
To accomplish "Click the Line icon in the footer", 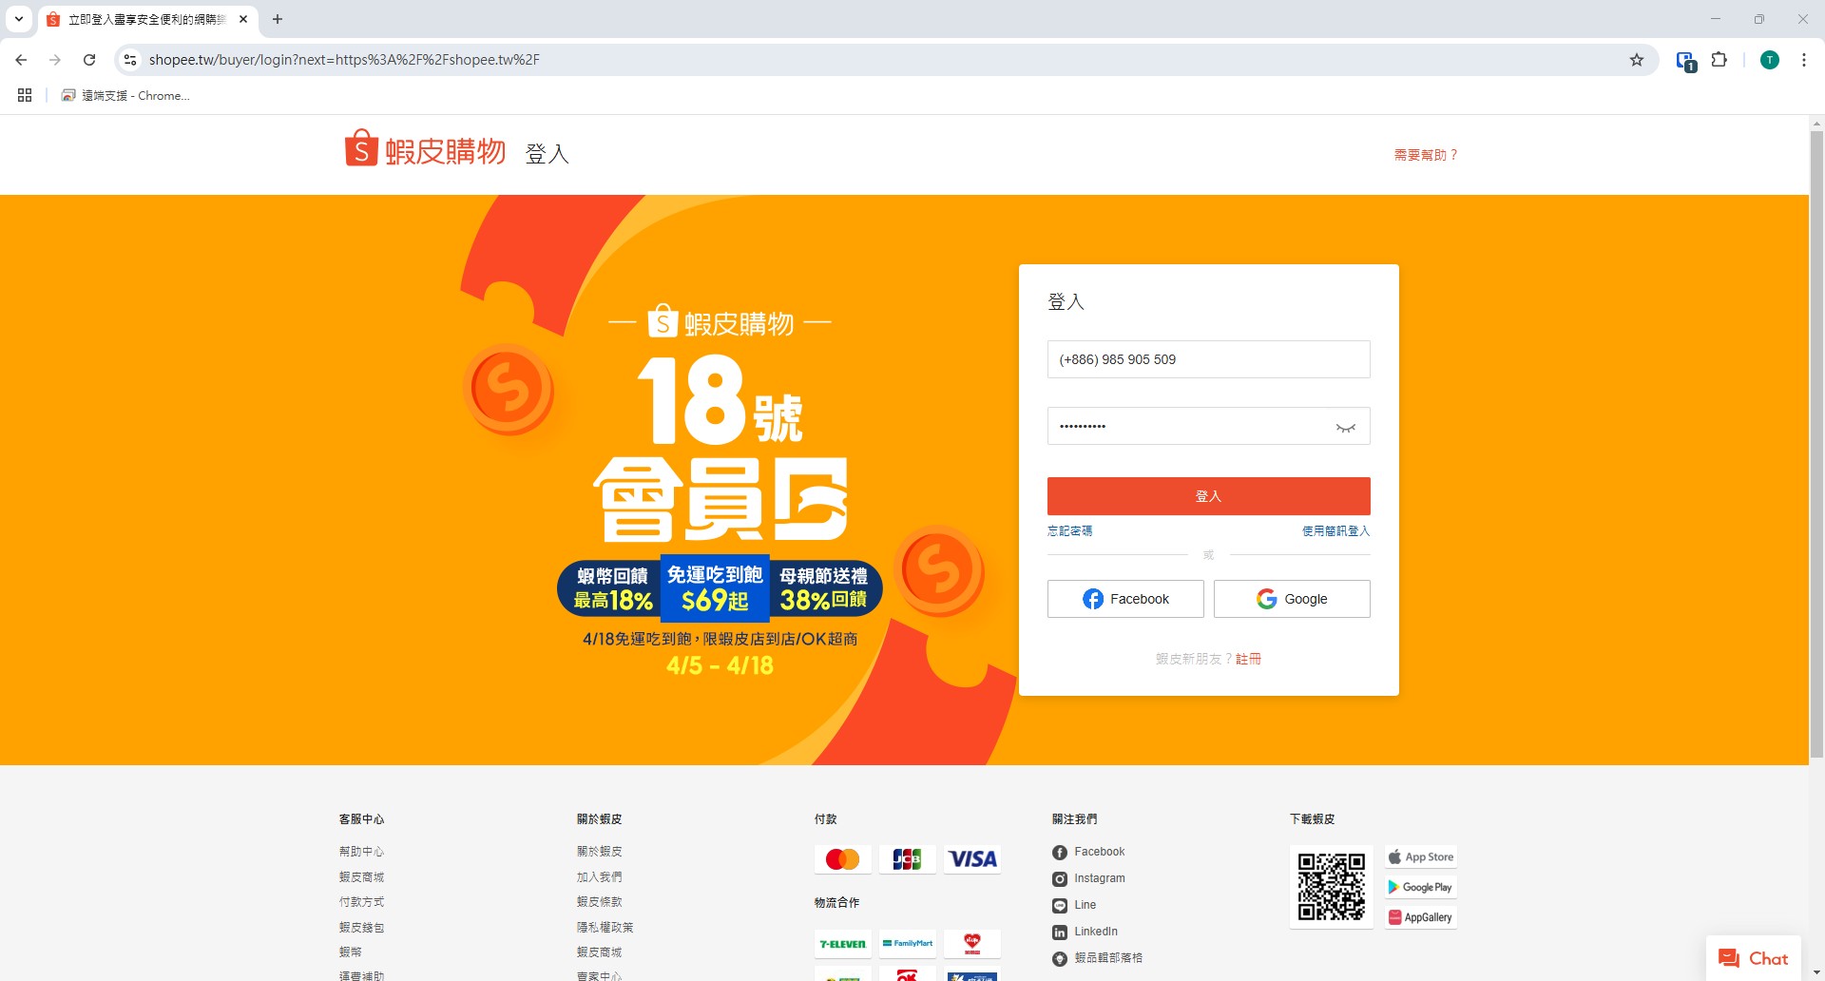I will (x=1059, y=905).
